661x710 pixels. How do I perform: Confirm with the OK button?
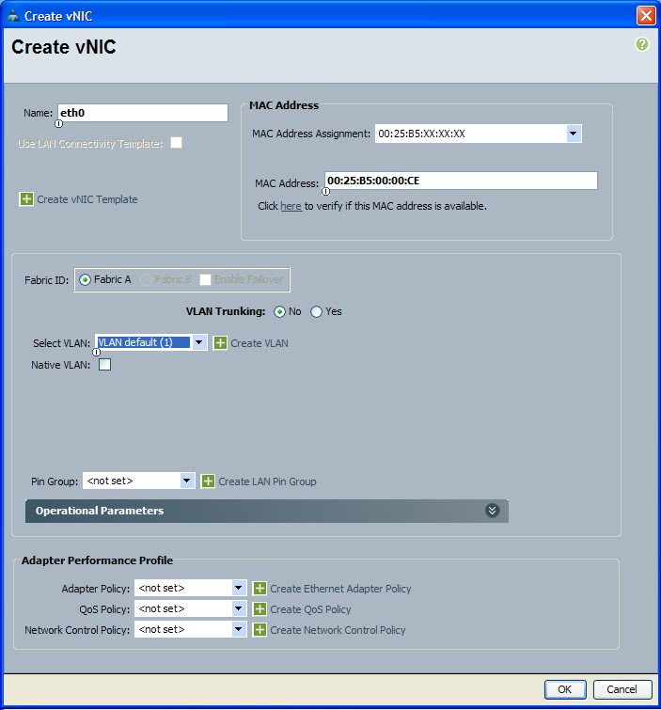[x=565, y=689]
